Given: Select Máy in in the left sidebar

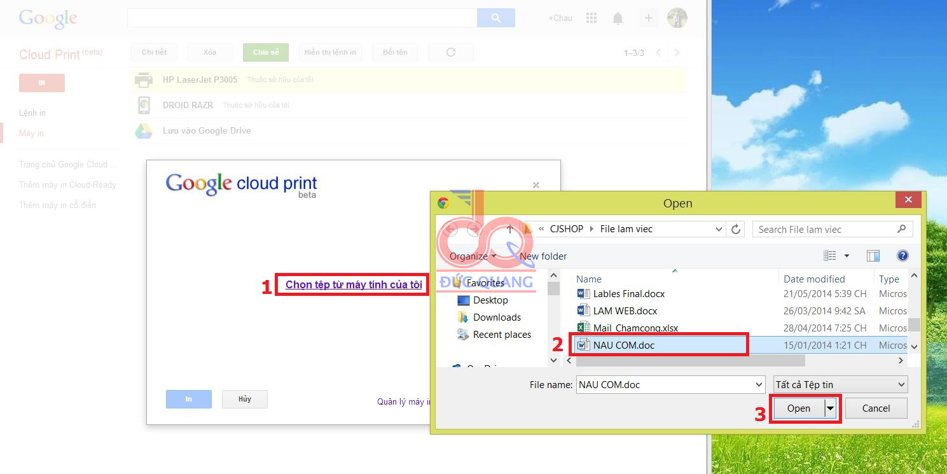Looking at the screenshot, I should [32, 133].
